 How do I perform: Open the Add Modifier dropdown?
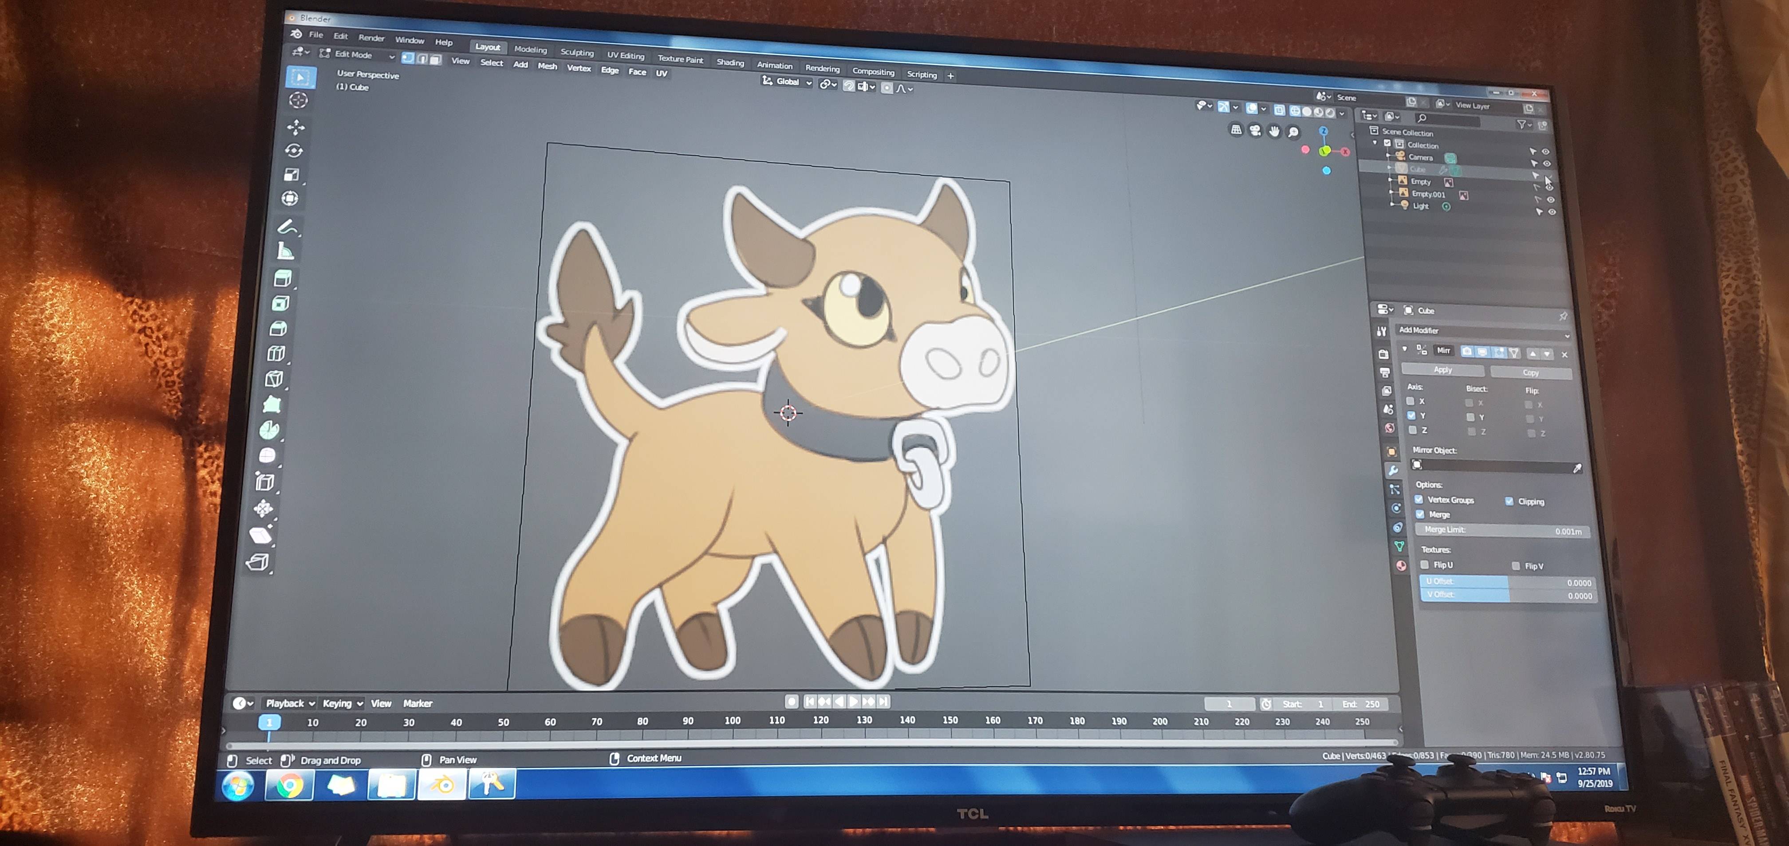pos(1483,331)
